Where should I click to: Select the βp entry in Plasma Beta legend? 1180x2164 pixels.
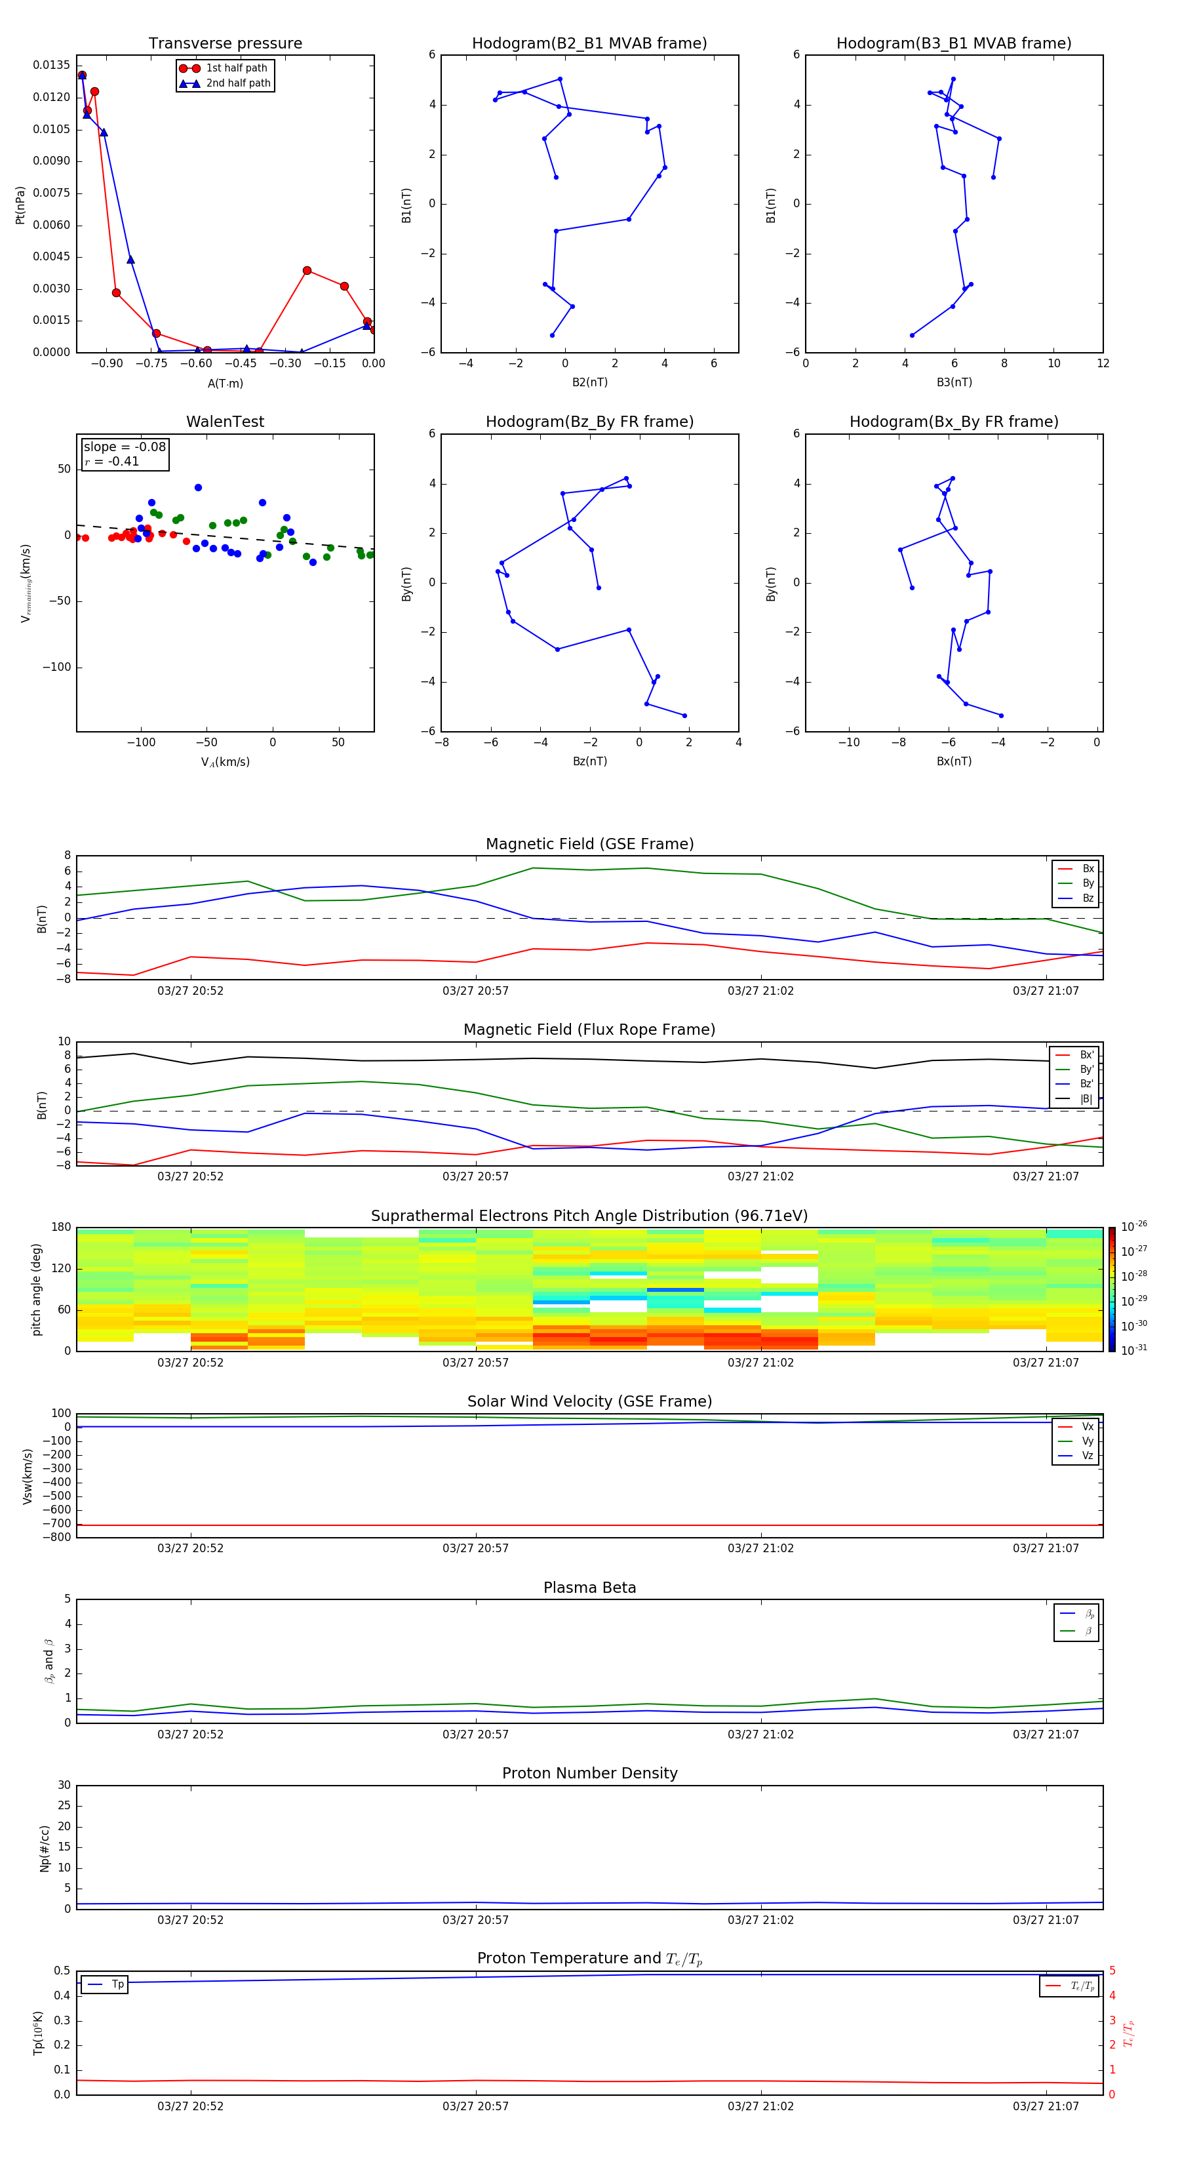[x=1076, y=1614]
